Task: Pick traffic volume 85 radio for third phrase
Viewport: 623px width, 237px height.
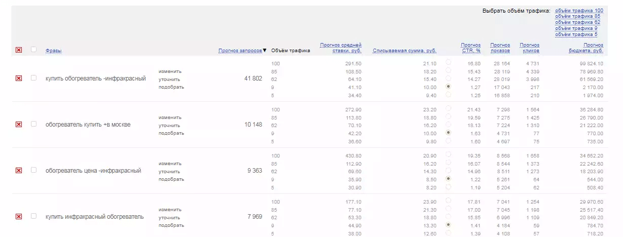Action: 448,163
